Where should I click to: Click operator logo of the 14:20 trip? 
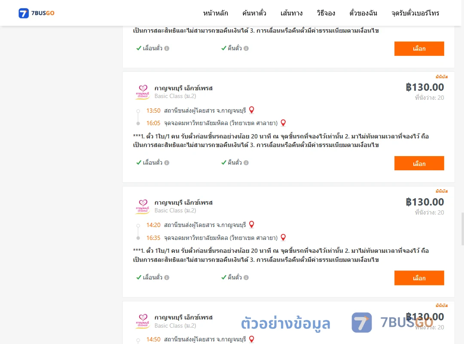[143, 206]
